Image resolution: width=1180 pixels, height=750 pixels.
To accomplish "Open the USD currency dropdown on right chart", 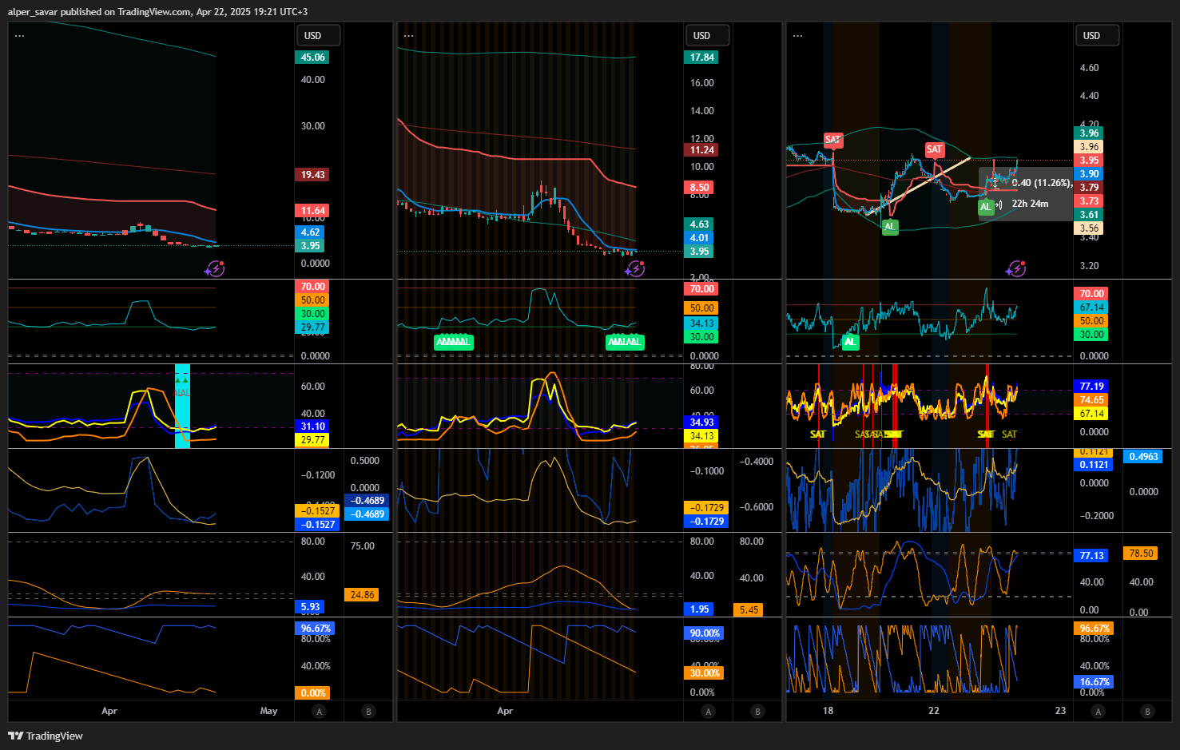I will 1098,35.
